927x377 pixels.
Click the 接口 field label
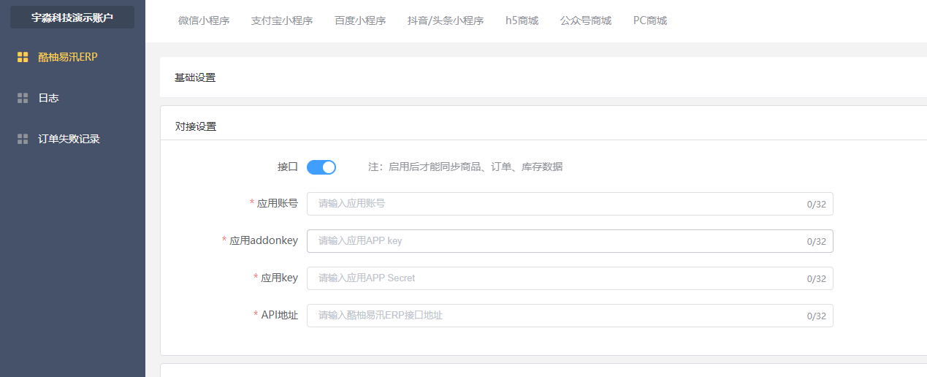point(288,167)
